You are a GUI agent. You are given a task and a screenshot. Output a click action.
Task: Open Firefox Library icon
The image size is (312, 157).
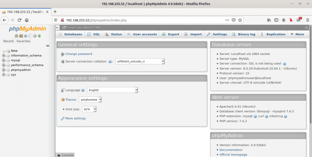point(269,20)
